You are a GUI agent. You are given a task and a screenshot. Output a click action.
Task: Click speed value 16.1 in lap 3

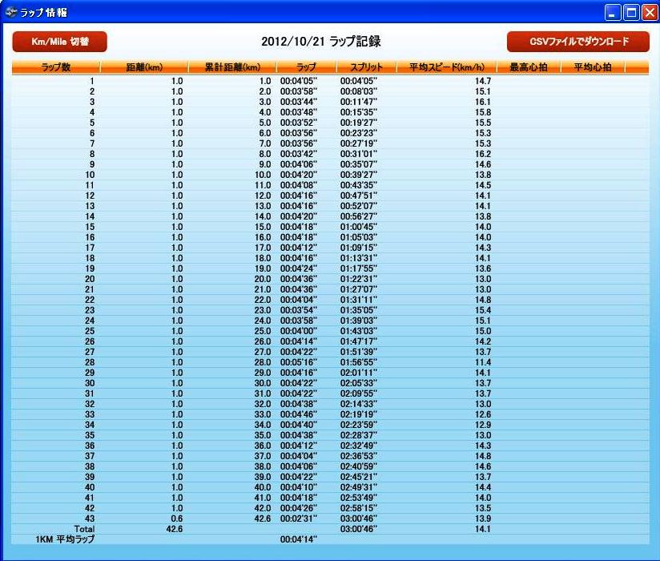coord(483,102)
